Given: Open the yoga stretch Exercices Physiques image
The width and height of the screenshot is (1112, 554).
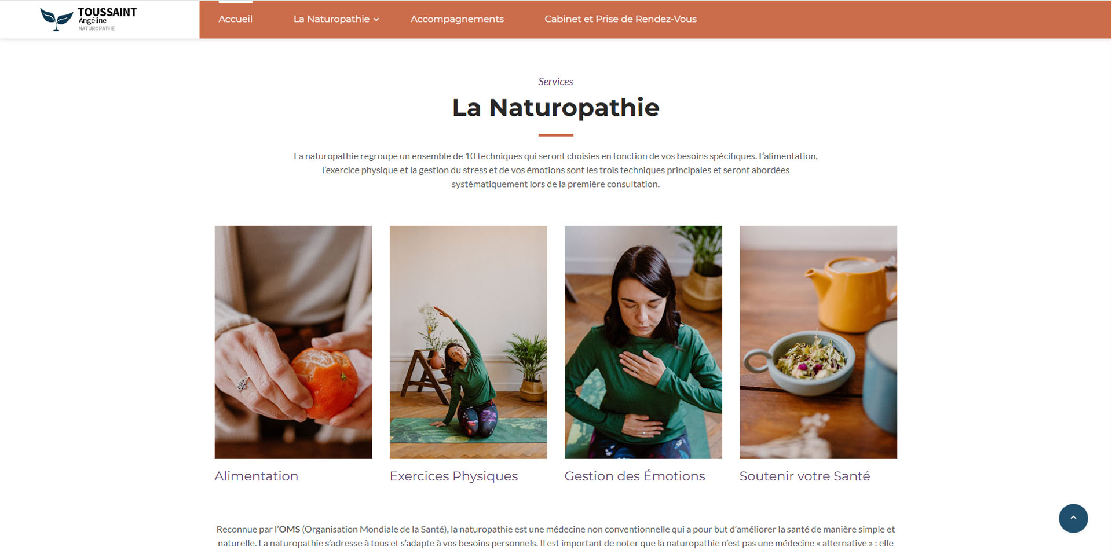Looking at the screenshot, I should point(468,342).
